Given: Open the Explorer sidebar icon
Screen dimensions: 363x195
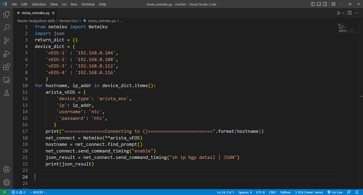Looking at the screenshot, I should pyautogui.click(x=6, y=14).
